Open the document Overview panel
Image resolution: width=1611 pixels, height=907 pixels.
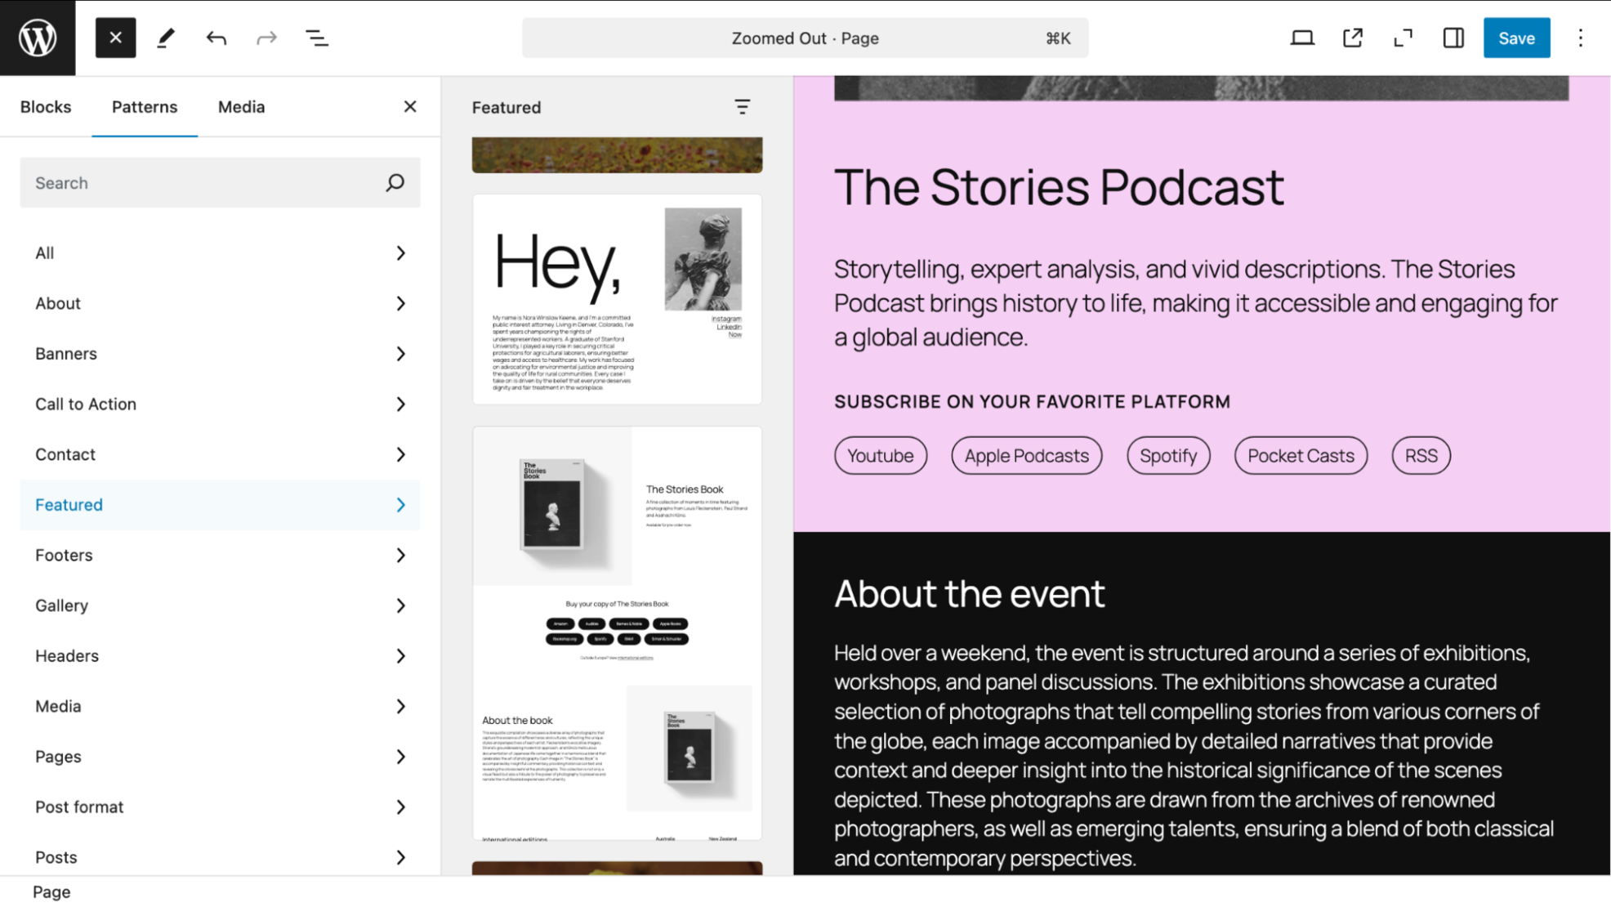coord(317,38)
